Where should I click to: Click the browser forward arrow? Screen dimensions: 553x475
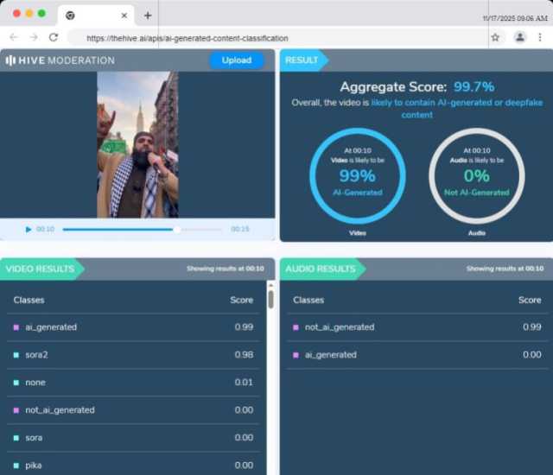pos(34,38)
